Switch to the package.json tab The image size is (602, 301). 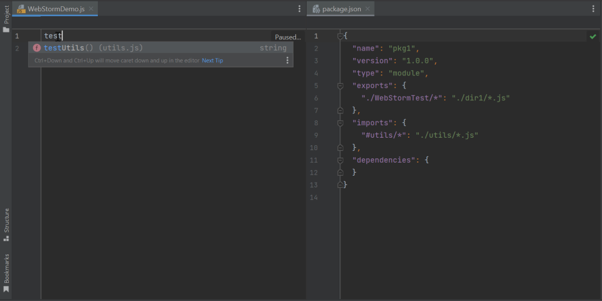[x=342, y=9]
